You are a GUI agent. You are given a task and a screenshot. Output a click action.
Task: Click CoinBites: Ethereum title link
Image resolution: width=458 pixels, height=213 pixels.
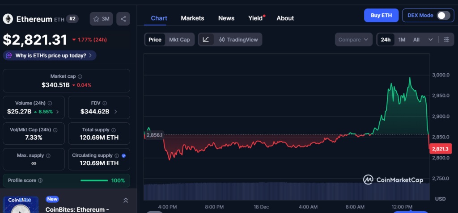tap(77, 209)
